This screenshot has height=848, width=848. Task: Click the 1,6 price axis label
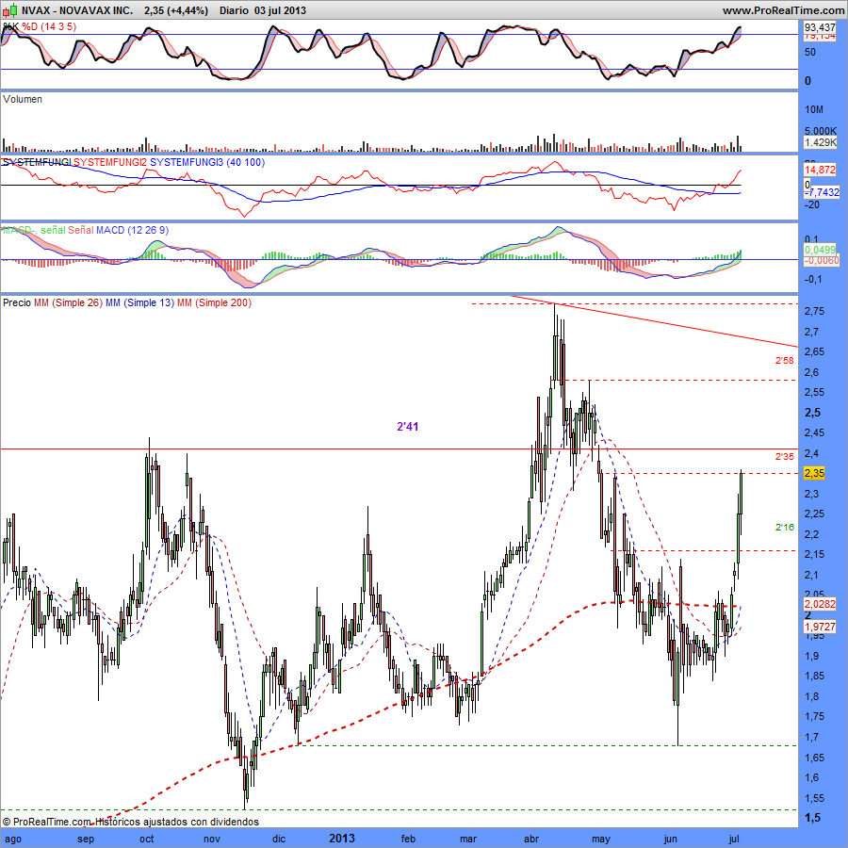point(812,777)
